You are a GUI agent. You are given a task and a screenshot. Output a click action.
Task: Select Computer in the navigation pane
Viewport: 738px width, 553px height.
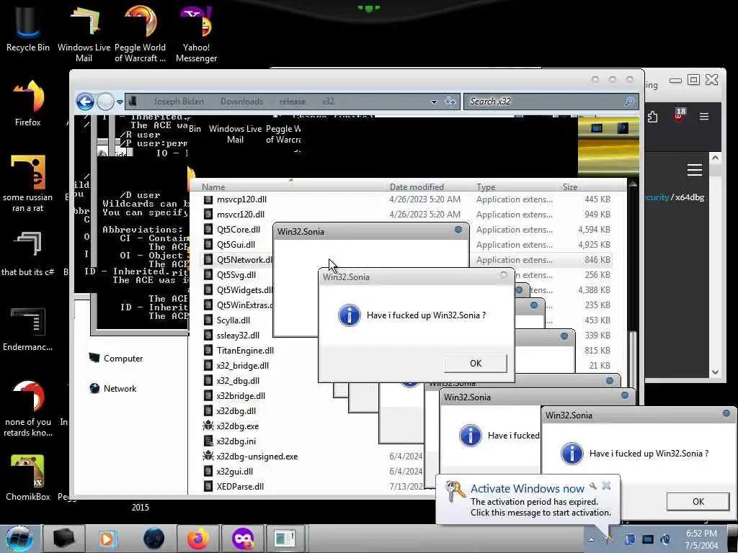tap(115, 359)
